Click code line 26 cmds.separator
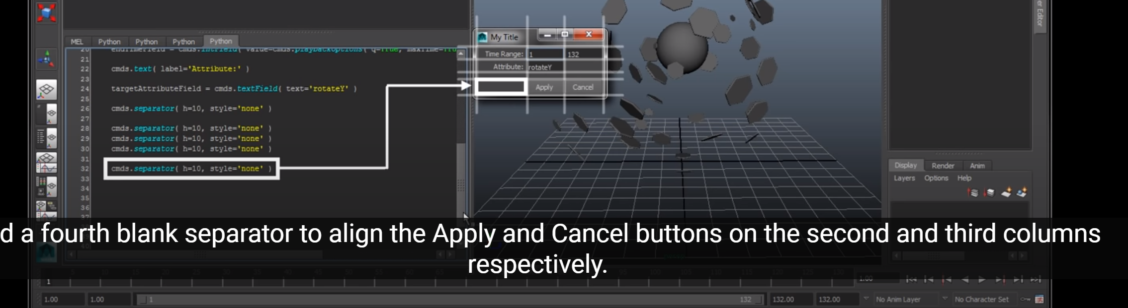Image resolution: width=1128 pixels, height=308 pixels. 191,109
